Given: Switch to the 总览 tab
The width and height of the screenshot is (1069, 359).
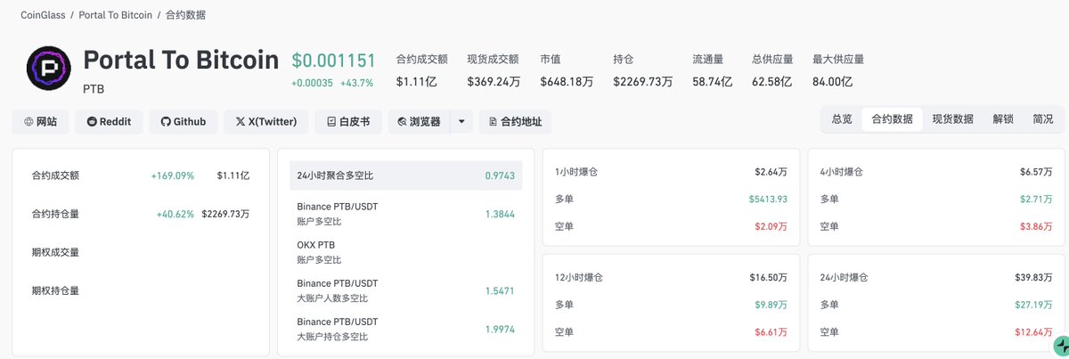Looking at the screenshot, I should point(842,119).
